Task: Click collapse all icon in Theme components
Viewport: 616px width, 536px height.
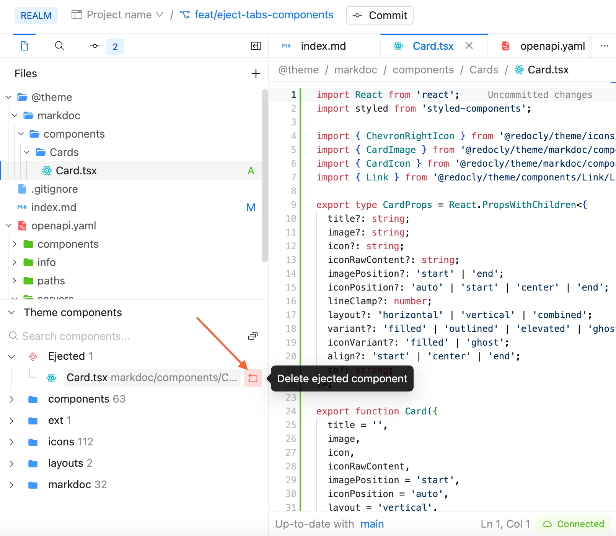Action: (253, 336)
